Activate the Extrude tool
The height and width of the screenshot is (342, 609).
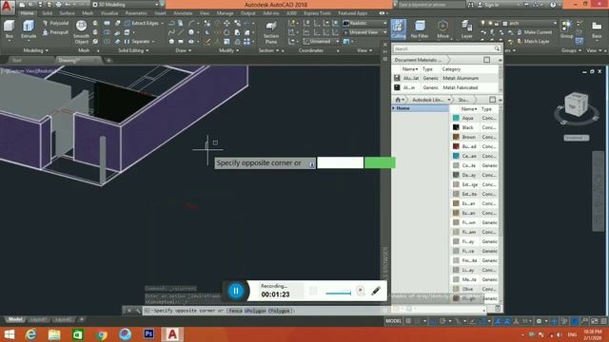pos(29,29)
